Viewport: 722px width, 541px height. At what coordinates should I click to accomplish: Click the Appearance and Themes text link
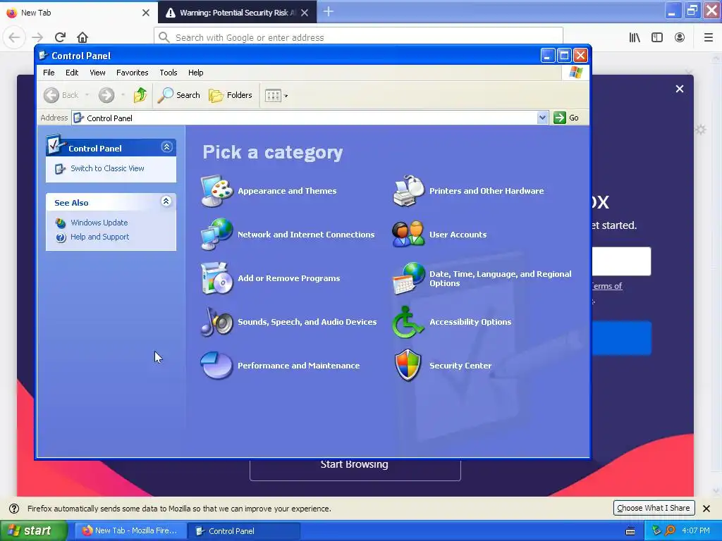tap(287, 191)
